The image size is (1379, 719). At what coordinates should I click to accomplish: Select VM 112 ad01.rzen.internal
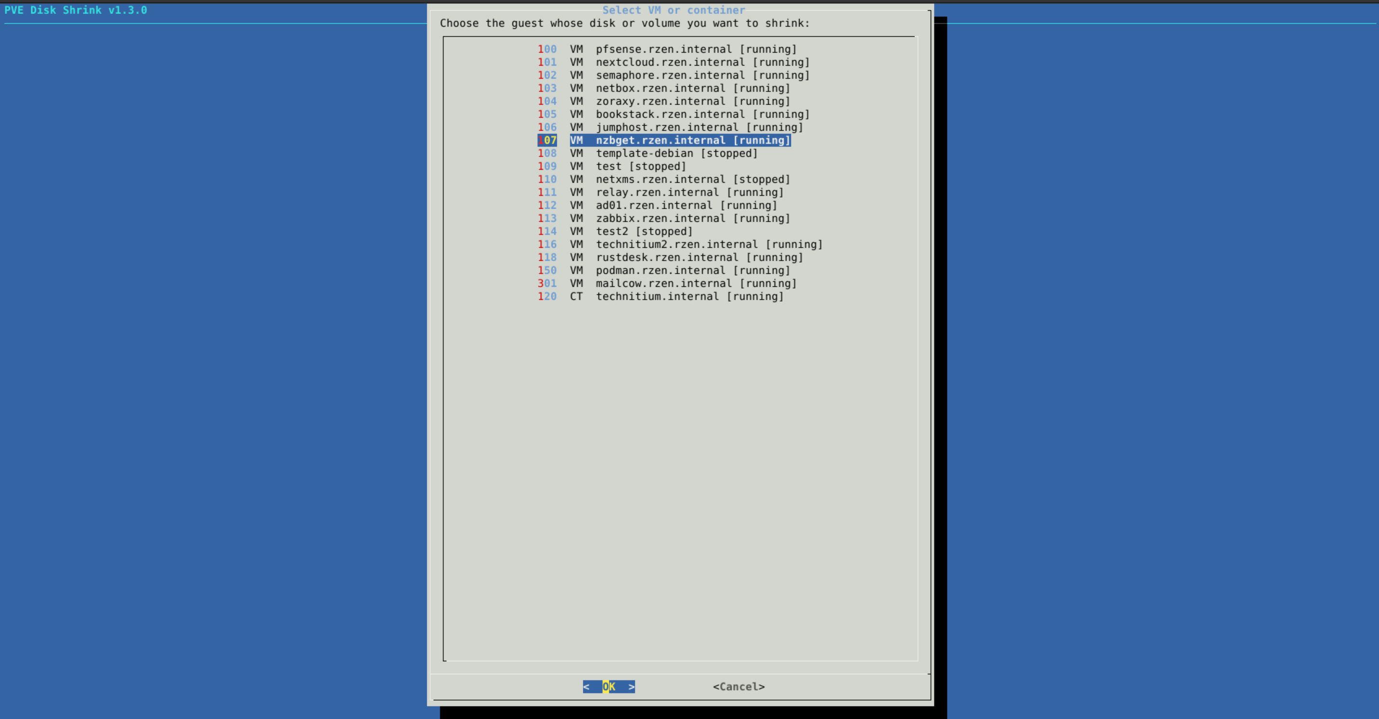point(657,205)
